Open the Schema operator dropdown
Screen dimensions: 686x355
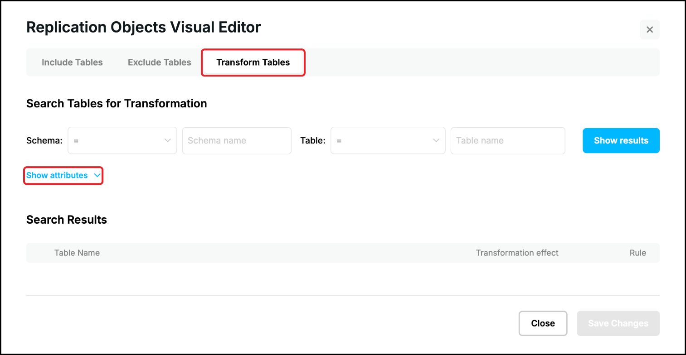(122, 140)
